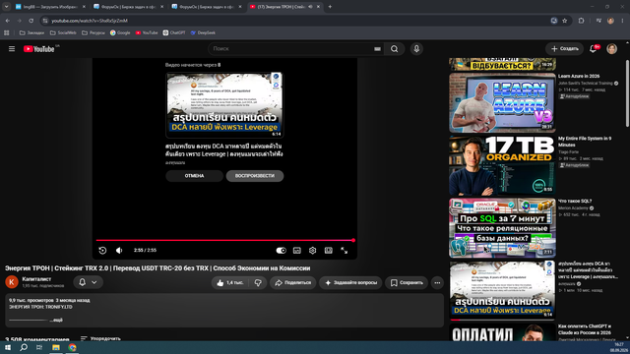Image resolution: width=630 pixels, height=354 pixels.
Task: Bookmark this page with star
Action: [x=564, y=21]
